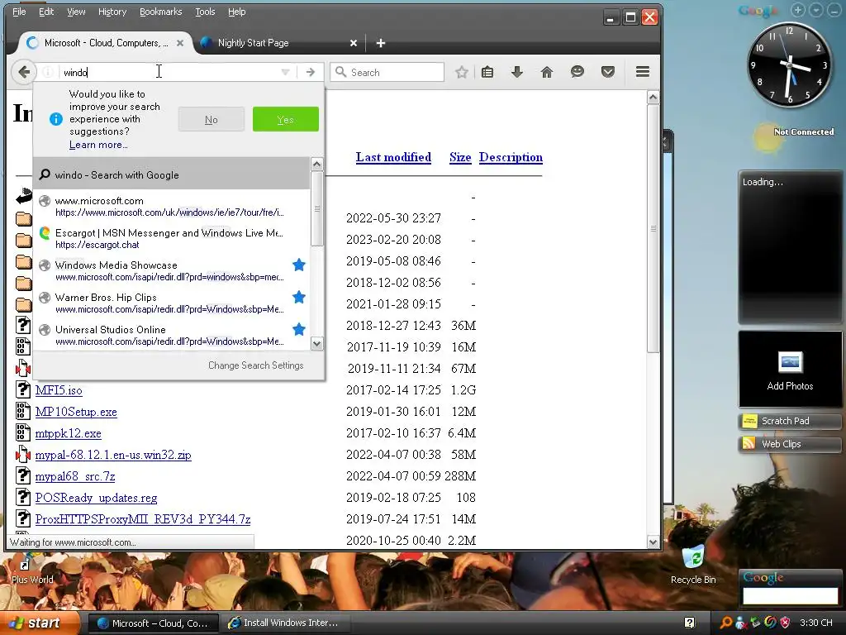Open the Pocket icon in toolbar
This screenshot has width=846, height=635.
point(608,72)
